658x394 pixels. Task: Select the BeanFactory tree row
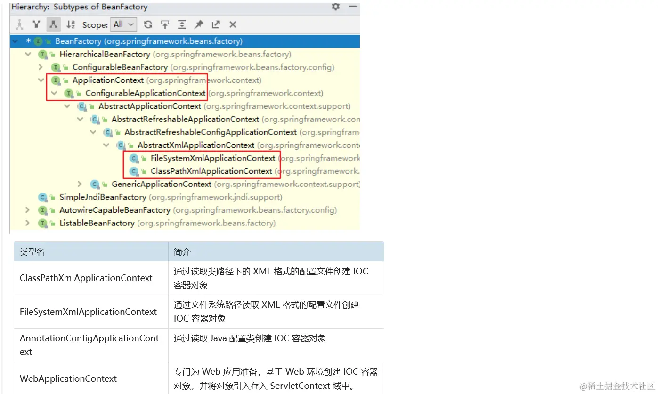185,41
